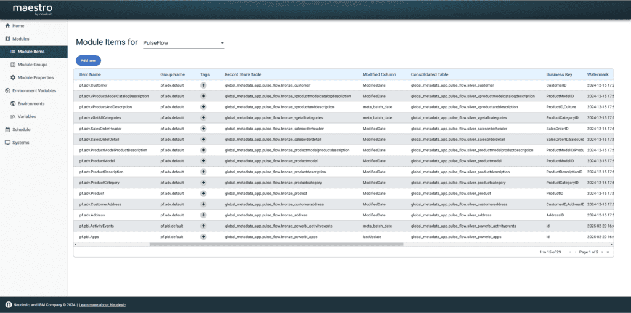Sort by Group Name column header

pos(173,74)
